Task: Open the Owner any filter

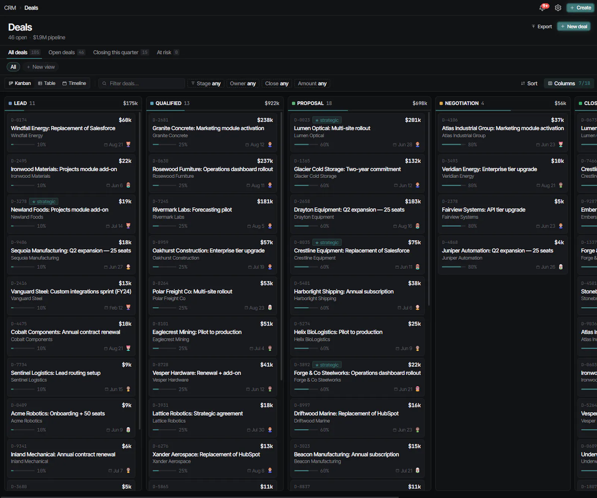Action: tap(243, 84)
